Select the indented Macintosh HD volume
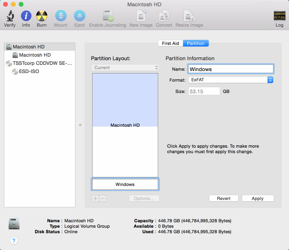 coord(39,55)
